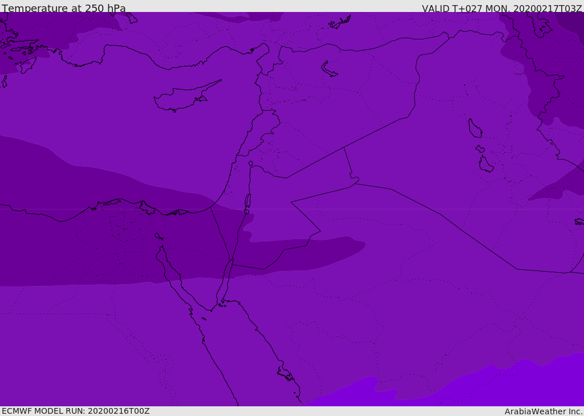This screenshot has width=584, height=416.
Task: Click the 'Temperature at 250 hPa' title text
Action: click(x=64, y=8)
